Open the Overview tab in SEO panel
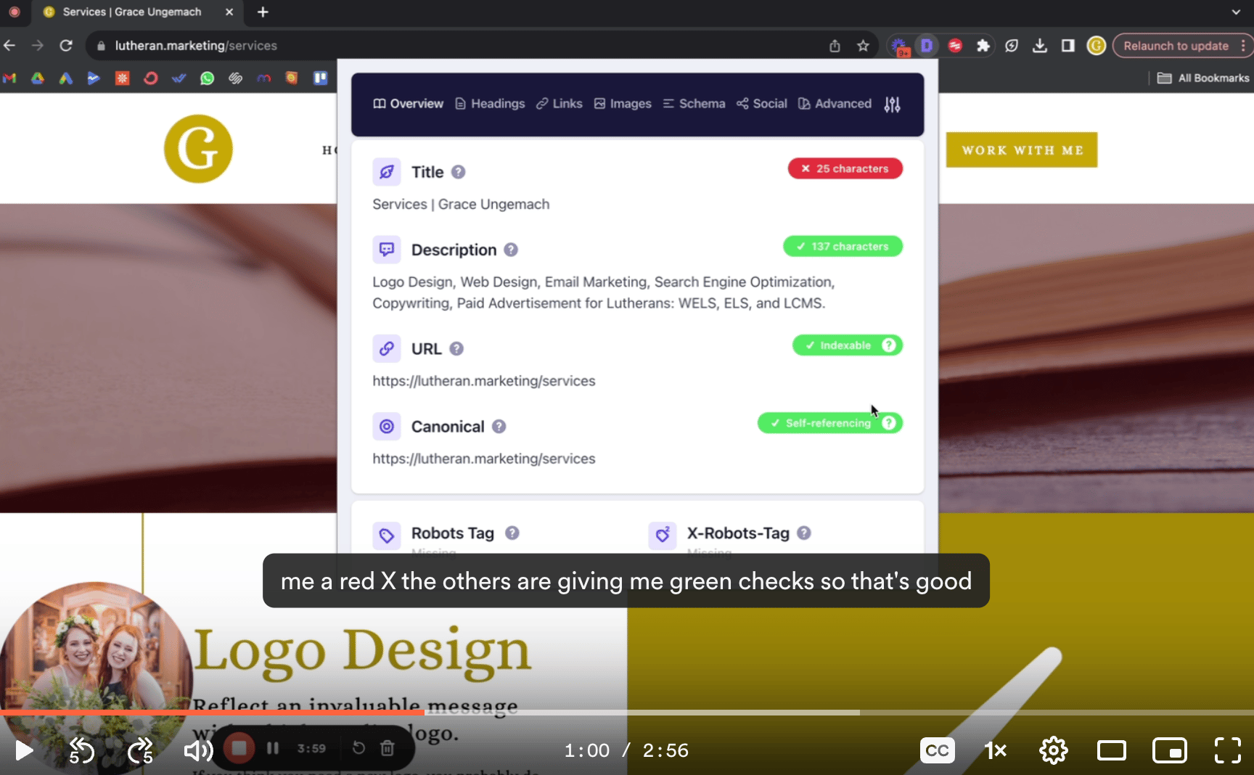 pyautogui.click(x=408, y=104)
